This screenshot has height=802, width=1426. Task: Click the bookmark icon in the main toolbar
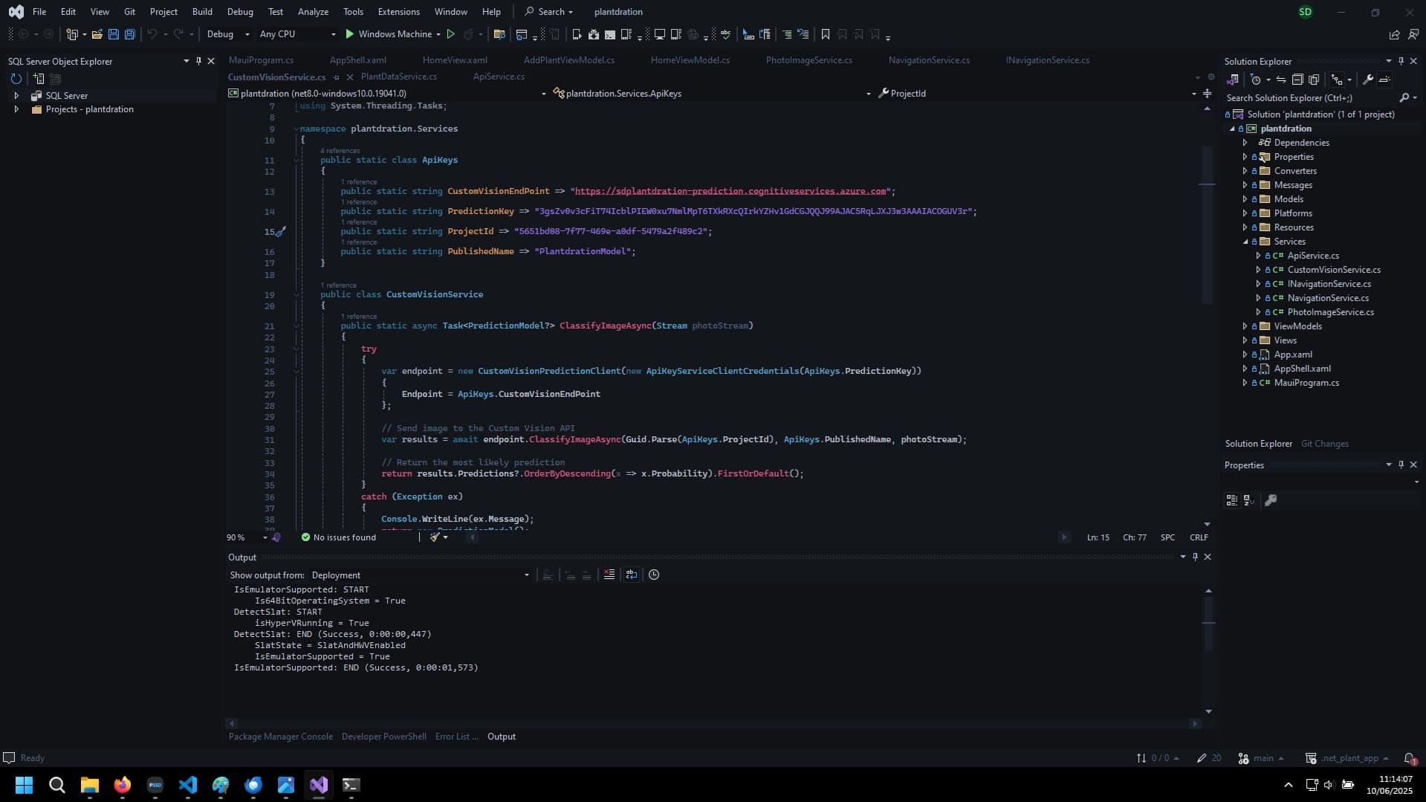(825, 34)
